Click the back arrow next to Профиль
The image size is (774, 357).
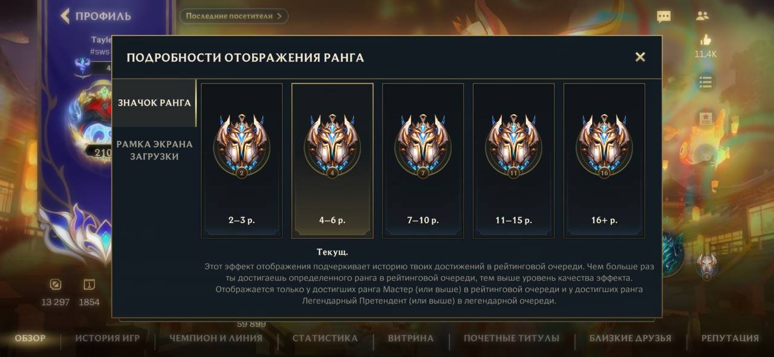click(65, 16)
